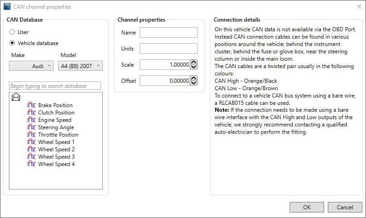This screenshot has width=366, height=218.
Task: Click the Units input field
Action: pos(169,49)
